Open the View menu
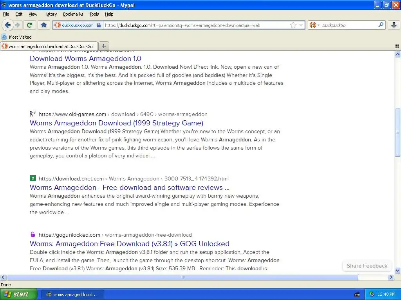 point(33,14)
